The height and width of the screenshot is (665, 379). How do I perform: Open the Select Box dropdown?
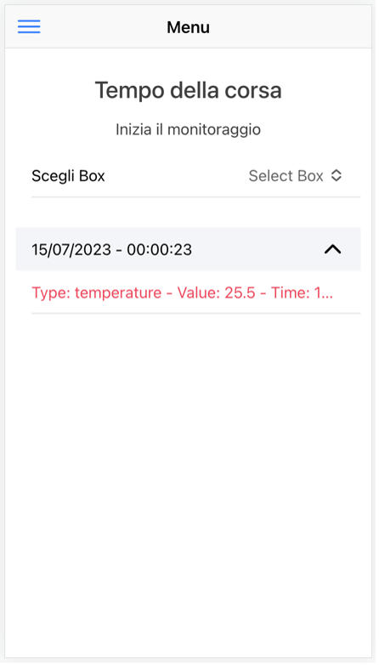(x=296, y=175)
